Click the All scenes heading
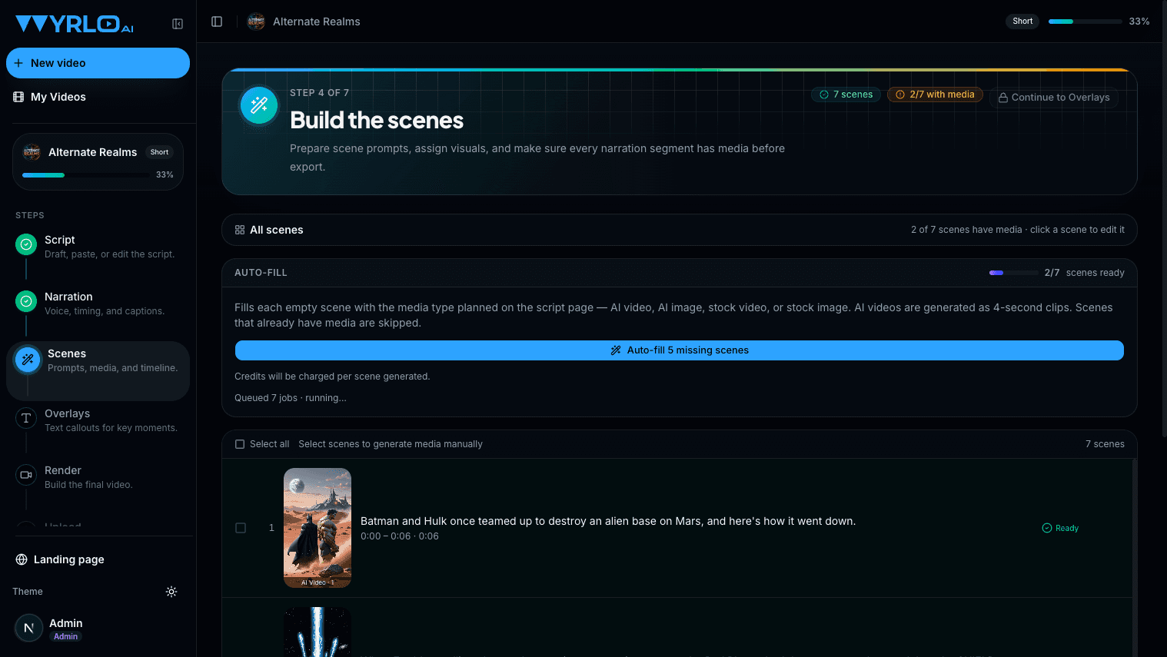This screenshot has height=657, width=1167. [277, 230]
